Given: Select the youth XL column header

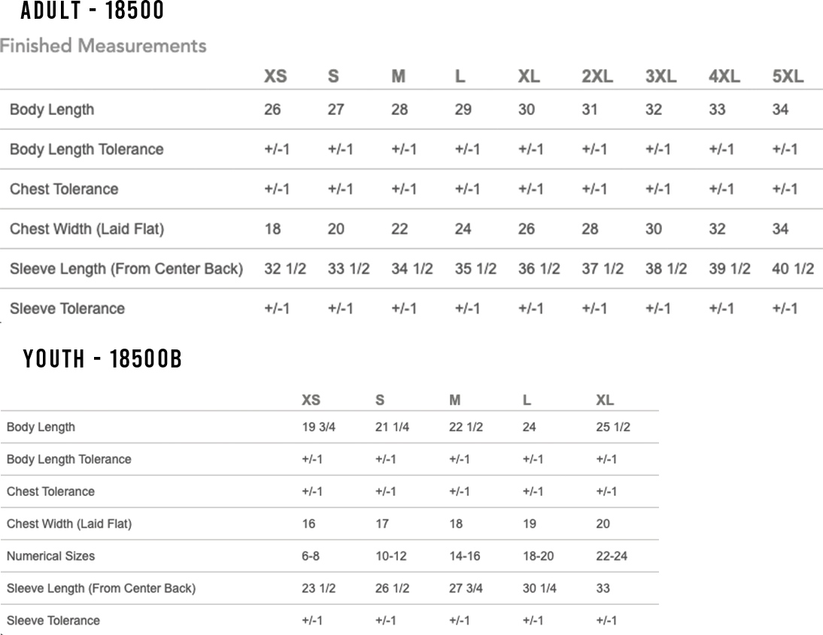Looking at the screenshot, I should 604,400.
